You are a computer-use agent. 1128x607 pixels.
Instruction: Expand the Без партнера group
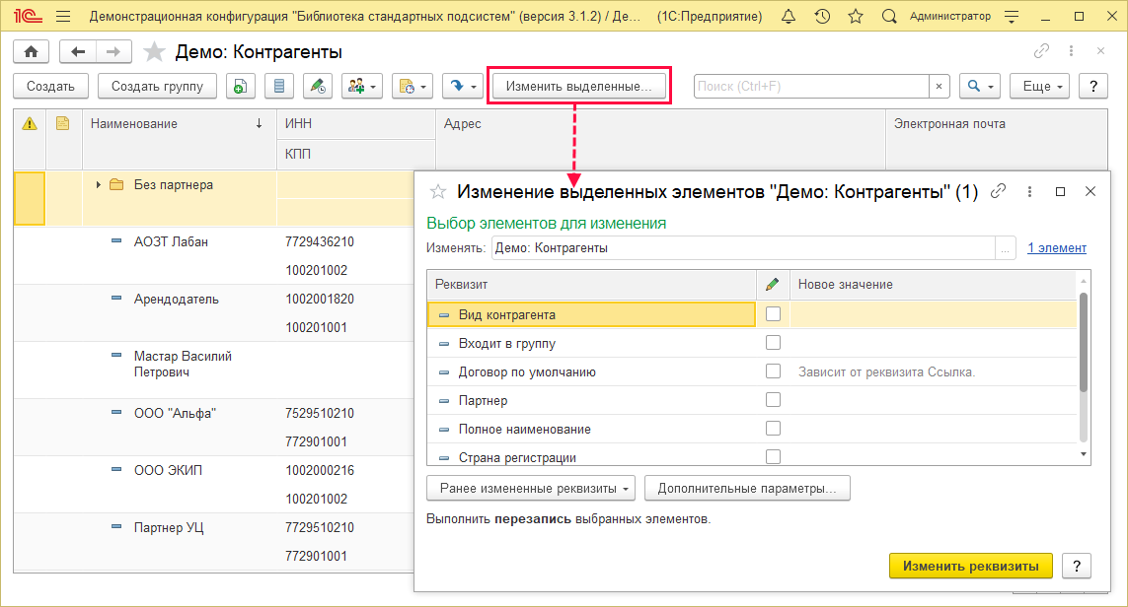(x=98, y=184)
